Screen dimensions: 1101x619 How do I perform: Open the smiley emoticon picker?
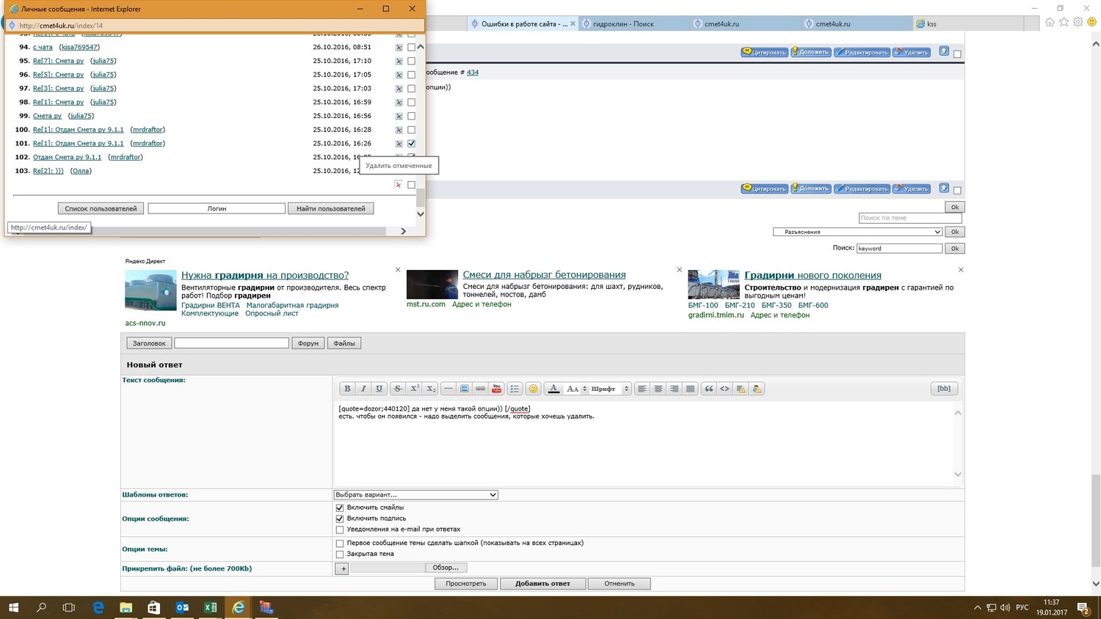coord(534,389)
